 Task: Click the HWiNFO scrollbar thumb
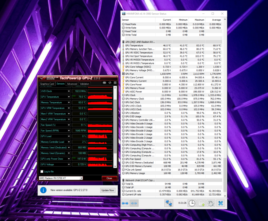coord(225,175)
